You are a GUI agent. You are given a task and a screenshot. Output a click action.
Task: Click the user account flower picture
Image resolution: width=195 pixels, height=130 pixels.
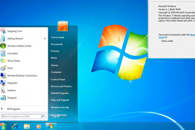[63, 27]
